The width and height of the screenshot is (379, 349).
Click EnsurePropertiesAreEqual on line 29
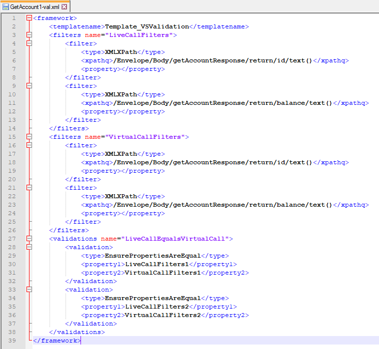click(x=153, y=256)
